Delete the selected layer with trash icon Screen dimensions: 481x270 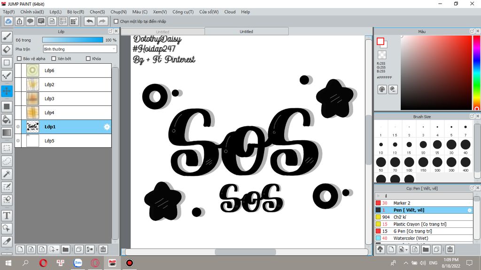[103, 249]
